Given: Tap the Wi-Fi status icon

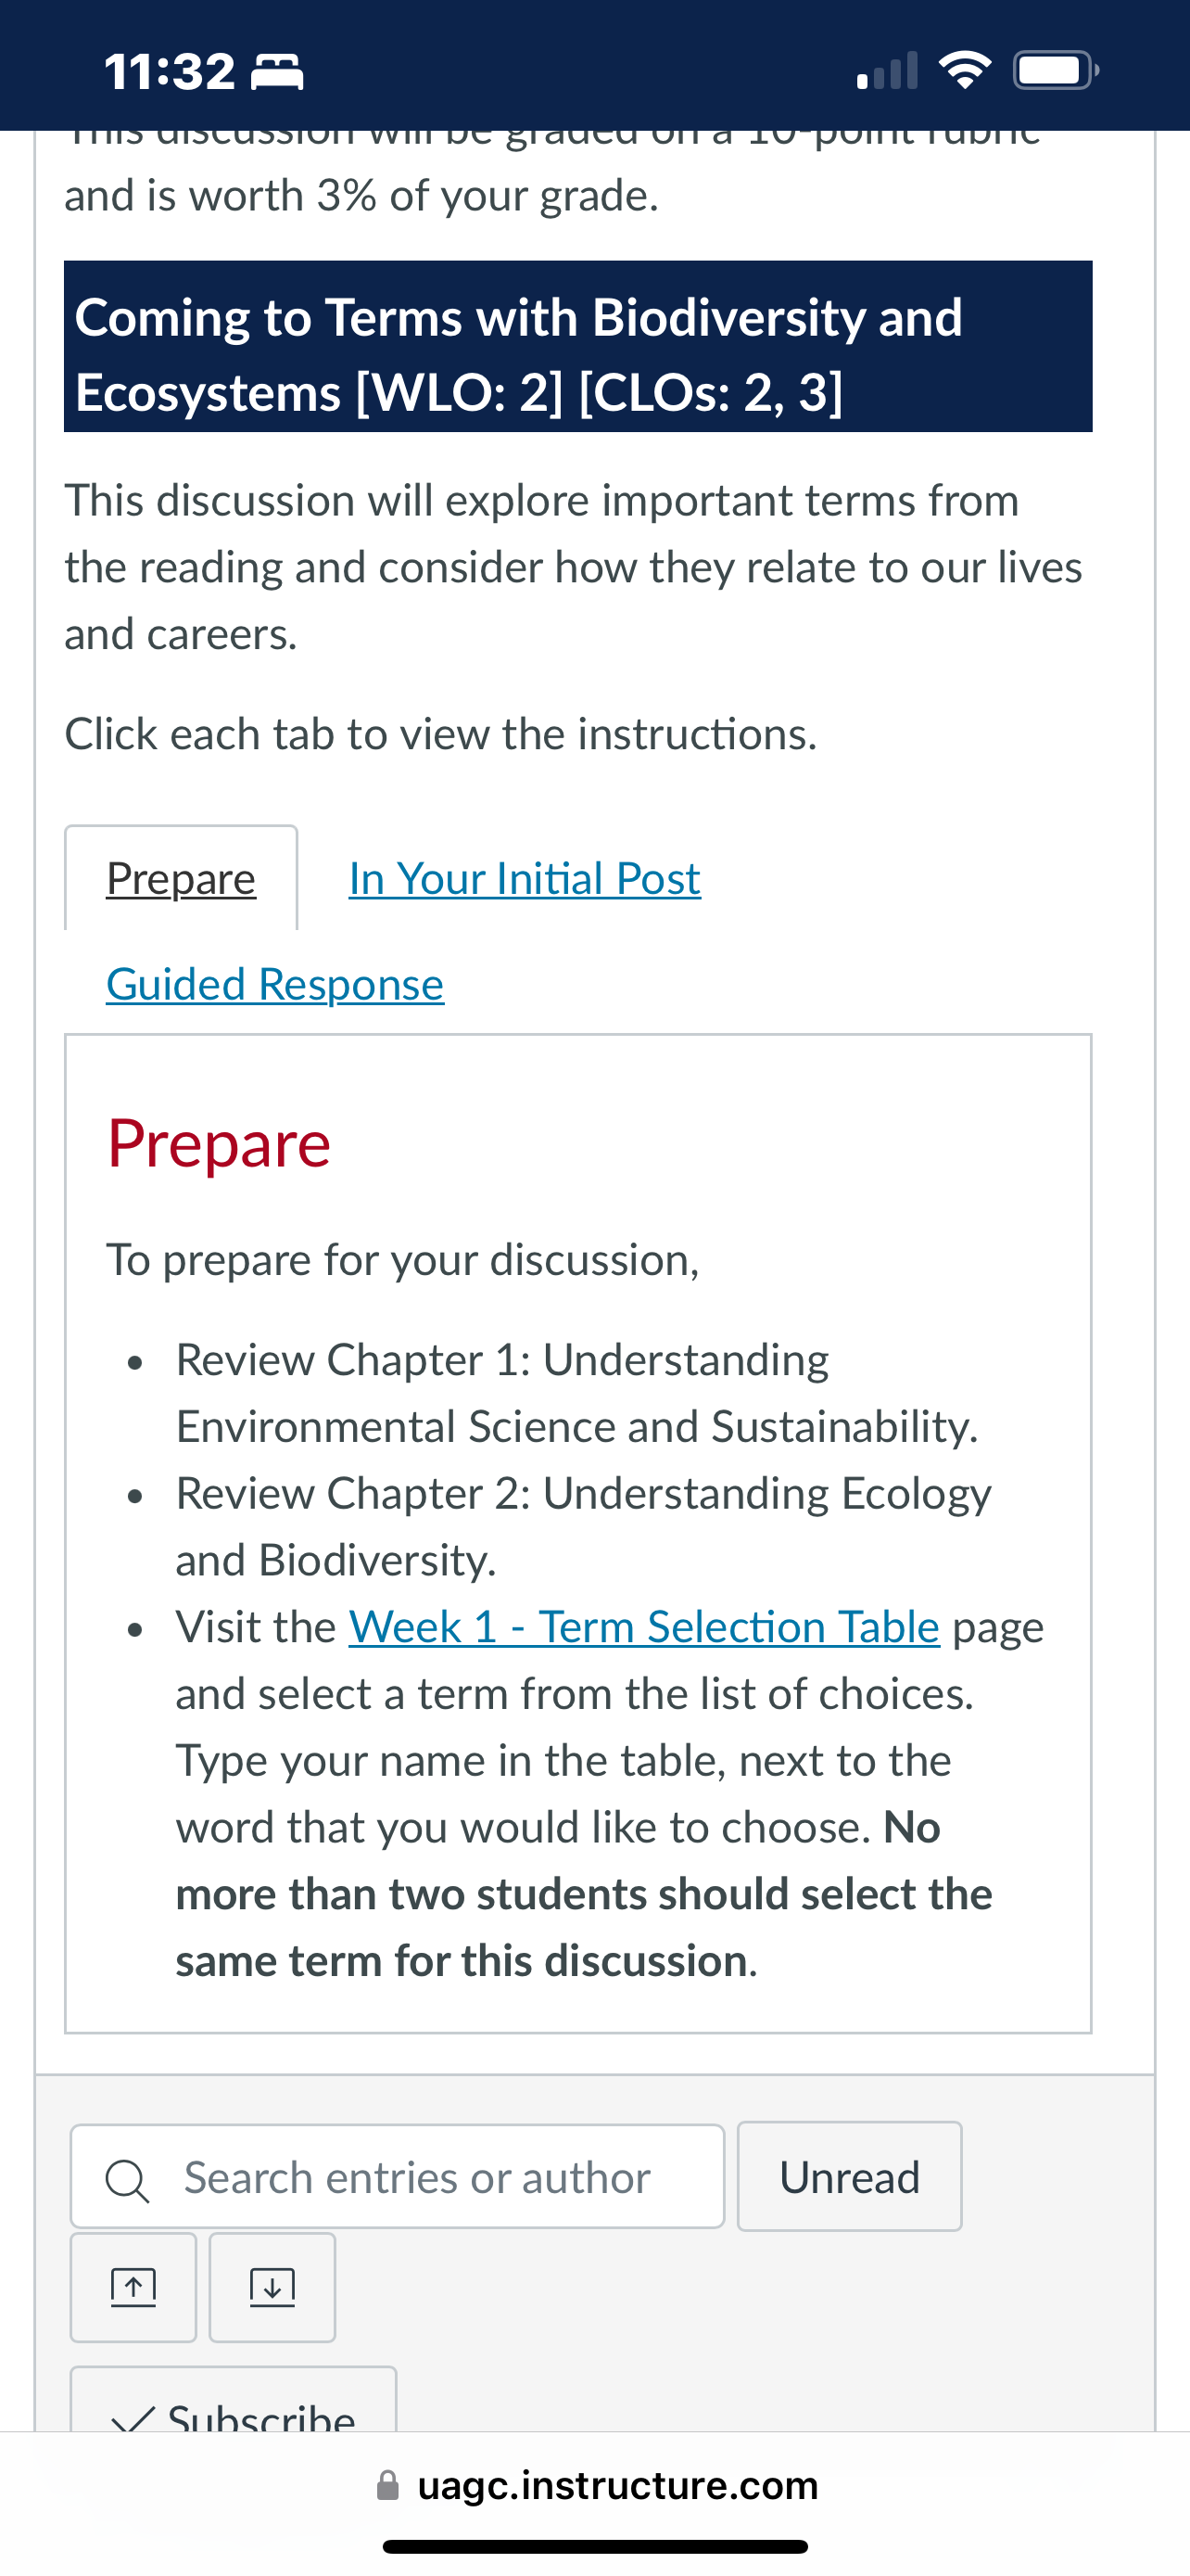Looking at the screenshot, I should click(x=964, y=70).
